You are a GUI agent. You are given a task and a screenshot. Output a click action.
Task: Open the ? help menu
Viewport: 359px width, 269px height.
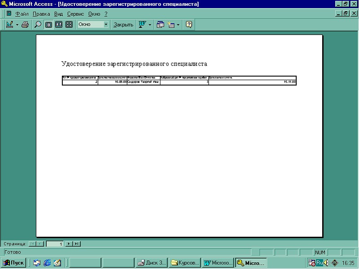point(106,14)
